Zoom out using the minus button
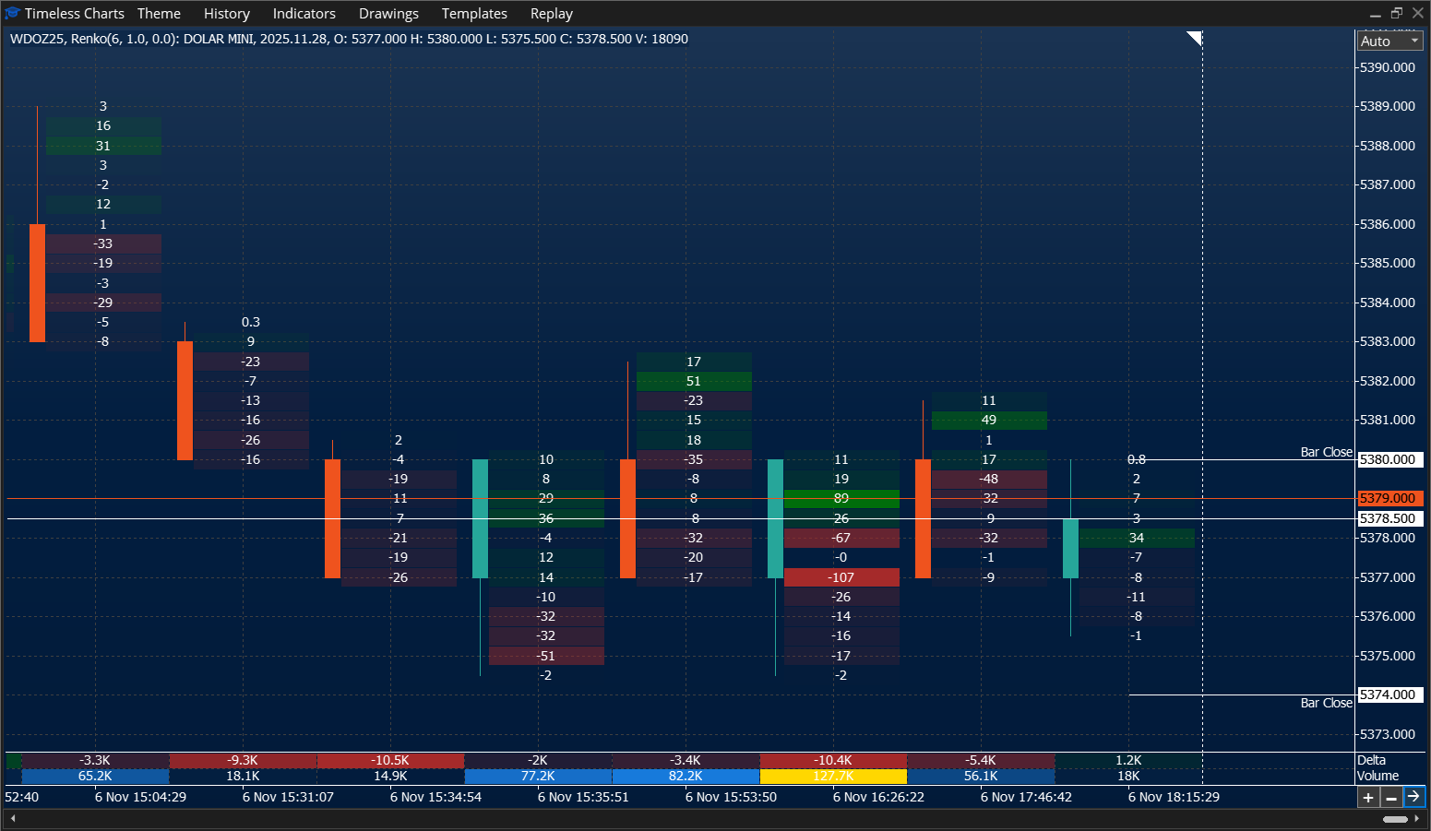Image resolution: width=1431 pixels, height=831 pixels. [1391, 797]
